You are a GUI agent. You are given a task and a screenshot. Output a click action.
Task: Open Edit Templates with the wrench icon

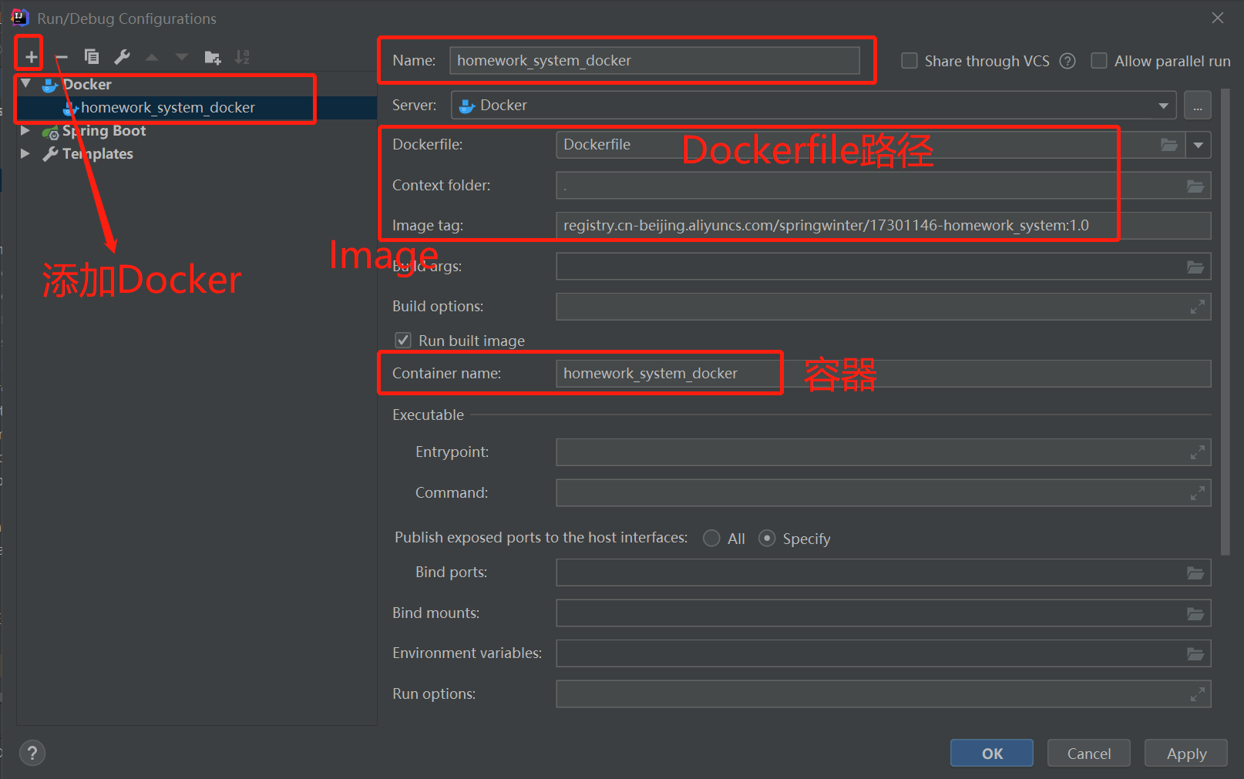(122, 56)
